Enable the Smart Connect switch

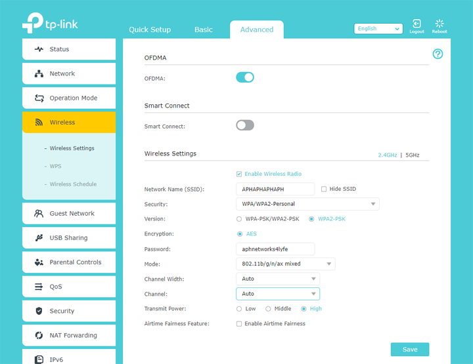click(245, 125)
